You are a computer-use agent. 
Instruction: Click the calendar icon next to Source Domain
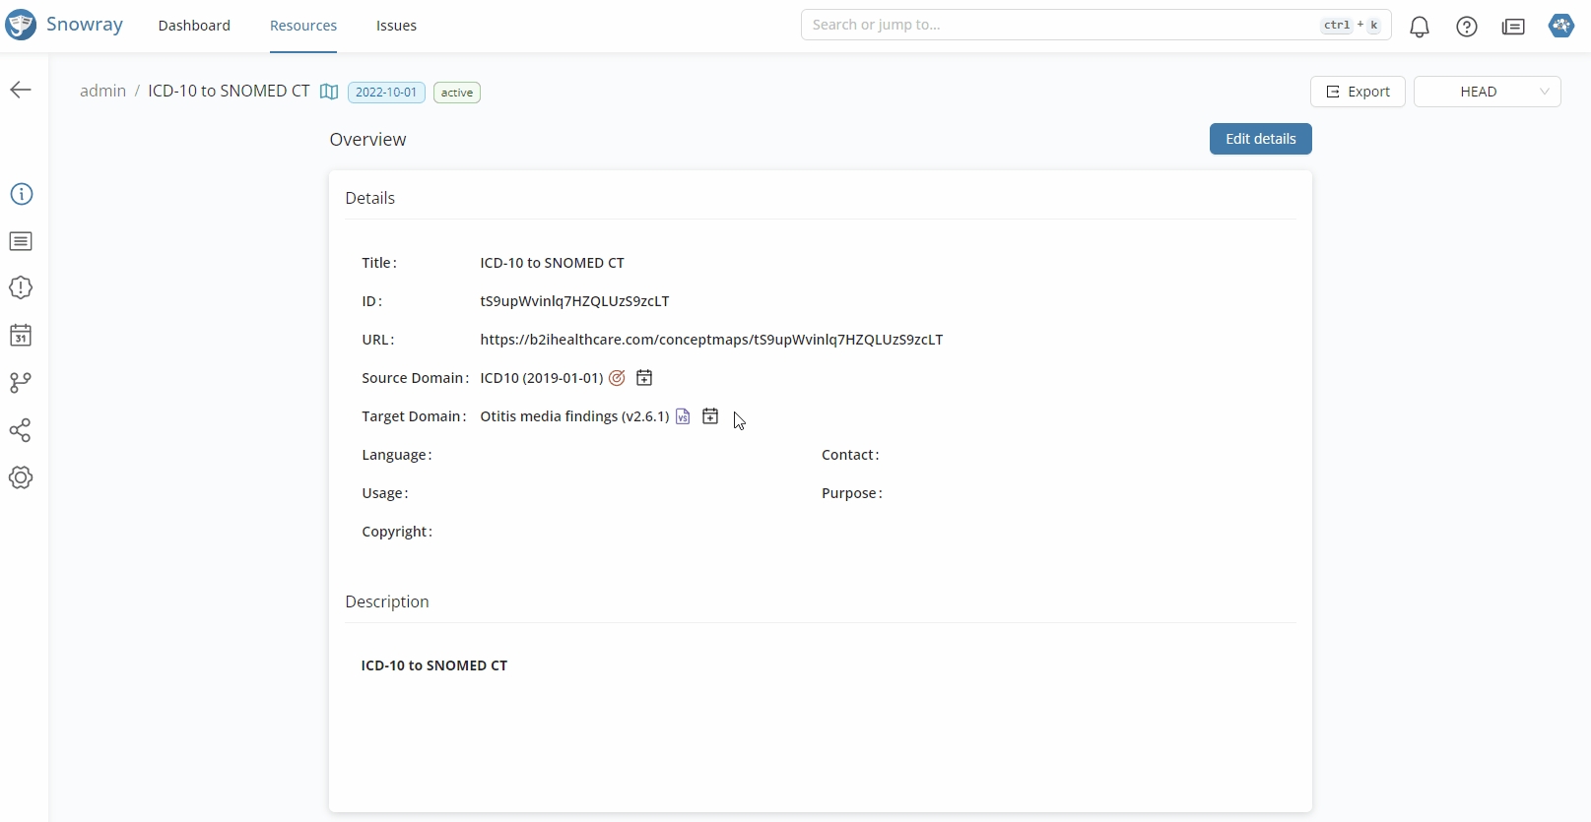644,378
